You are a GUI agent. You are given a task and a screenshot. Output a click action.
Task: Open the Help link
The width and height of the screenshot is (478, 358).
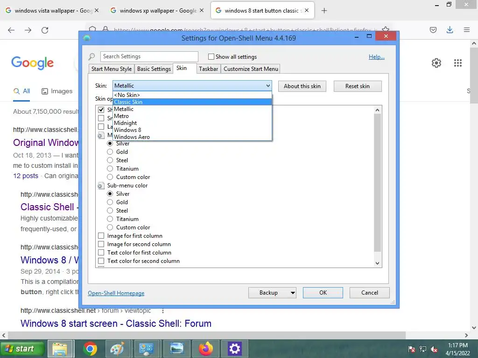(x=377, y=56)
